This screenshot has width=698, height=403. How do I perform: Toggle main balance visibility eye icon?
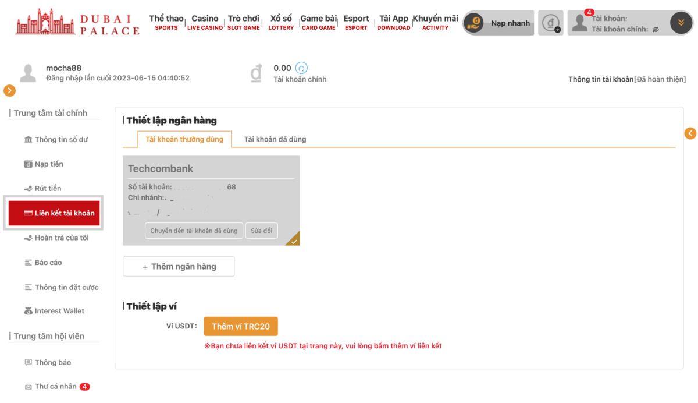656,30
